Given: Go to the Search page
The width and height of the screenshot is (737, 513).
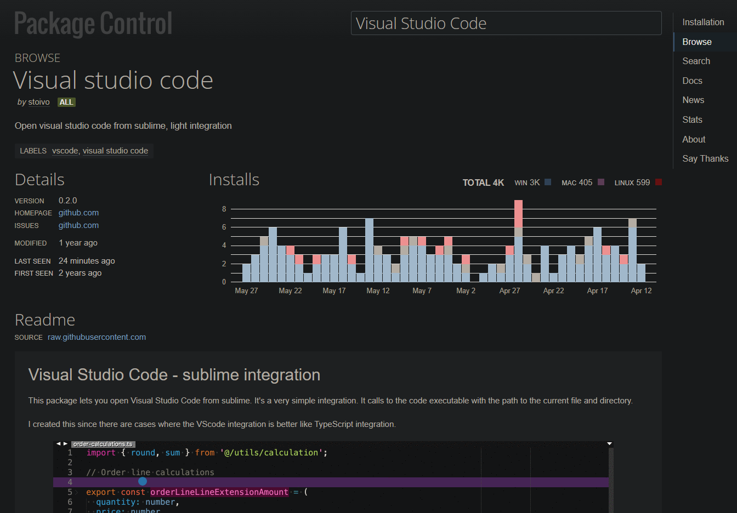Looking at the screenshot, I should [x=696, y=61].
